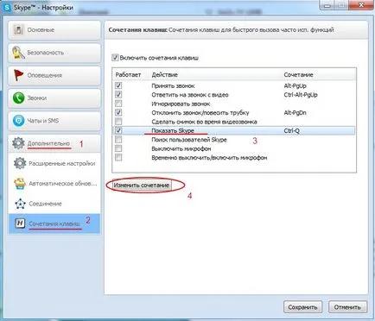Select the Показать Skype row
Image resolution: width=375 pixels, height=321 pixels.
click(x=234, y=130)
